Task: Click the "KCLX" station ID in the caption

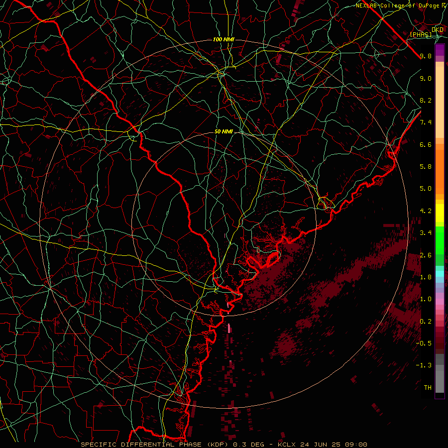Action: point(287,445)
